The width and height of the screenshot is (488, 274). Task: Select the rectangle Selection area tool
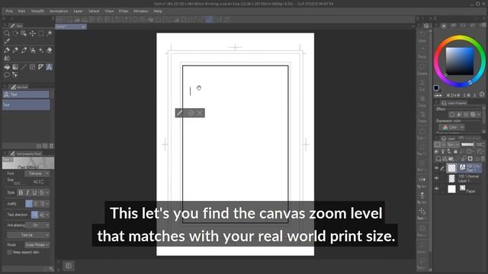(40, 33)
